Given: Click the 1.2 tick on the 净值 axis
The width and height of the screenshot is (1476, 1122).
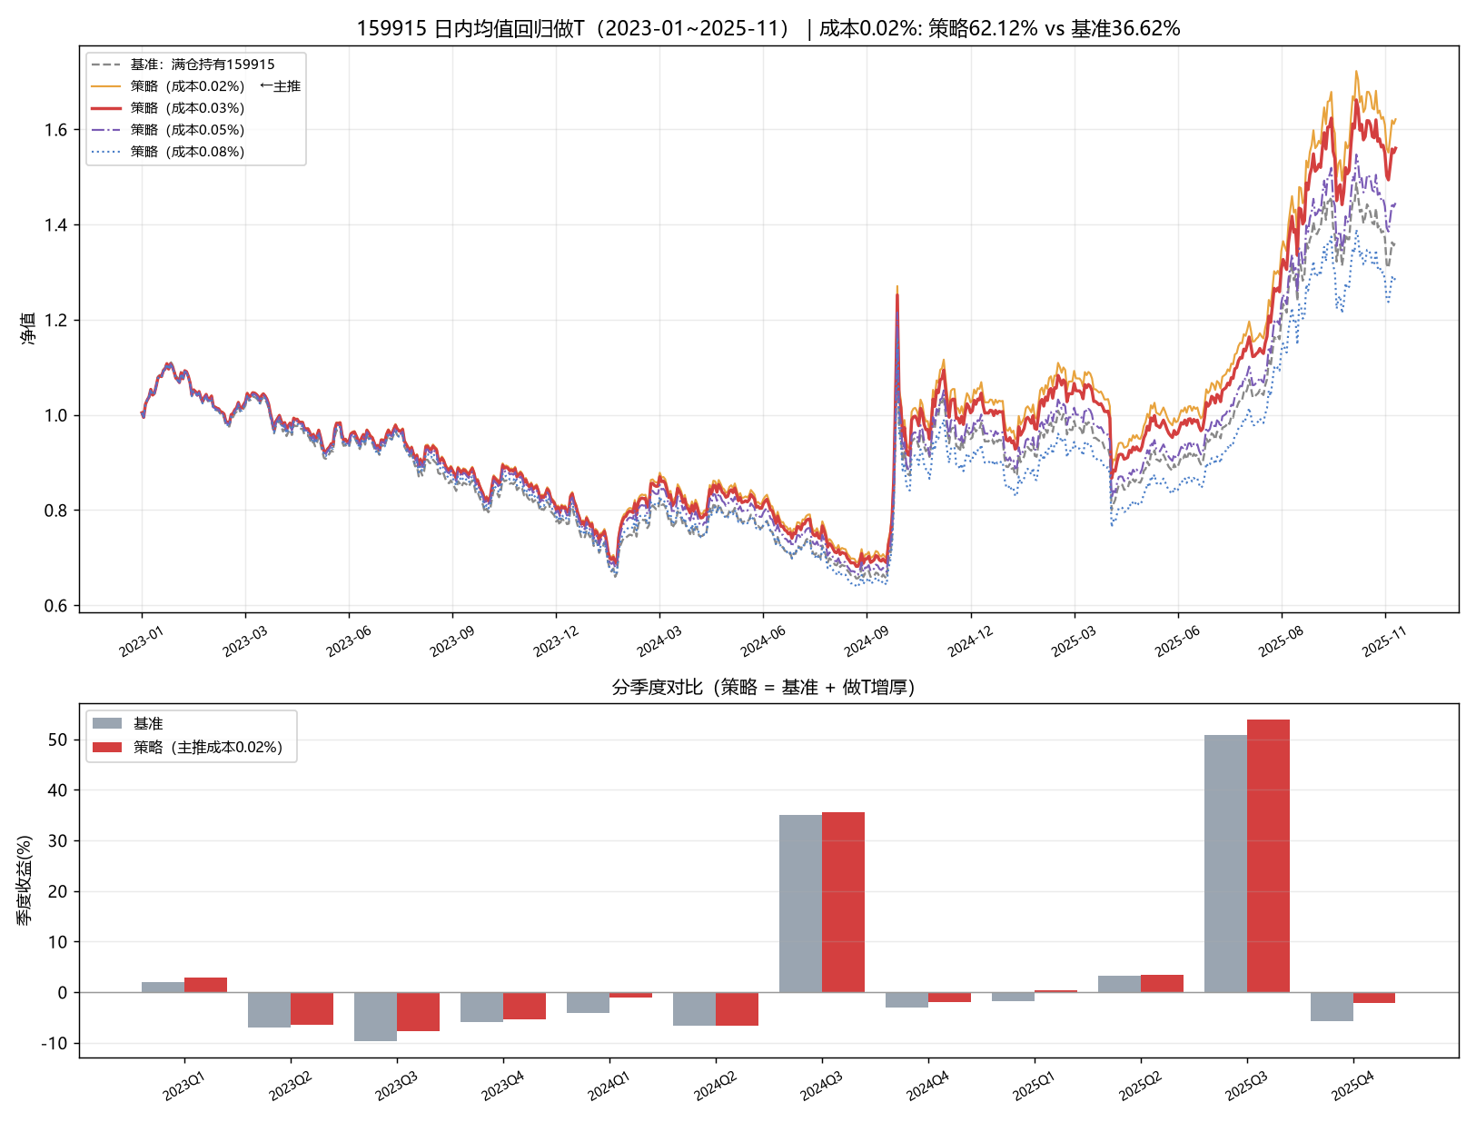Looking at the screenshot, I should (55, 321).
